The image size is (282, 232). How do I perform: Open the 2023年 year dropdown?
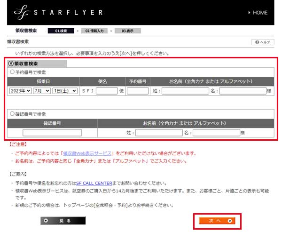point(20,91)
